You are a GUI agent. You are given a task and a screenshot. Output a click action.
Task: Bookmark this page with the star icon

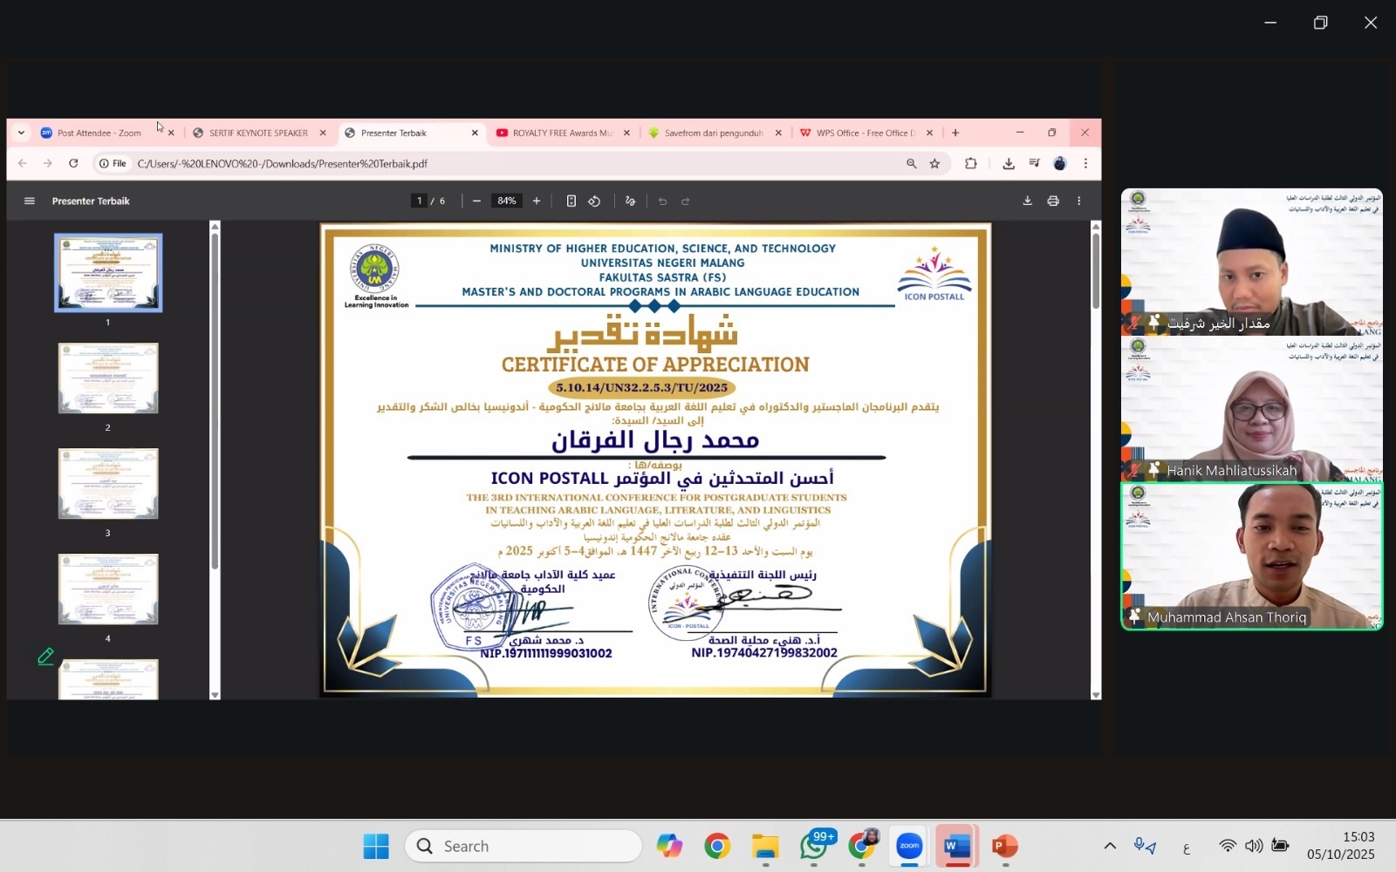coord(934,164)
